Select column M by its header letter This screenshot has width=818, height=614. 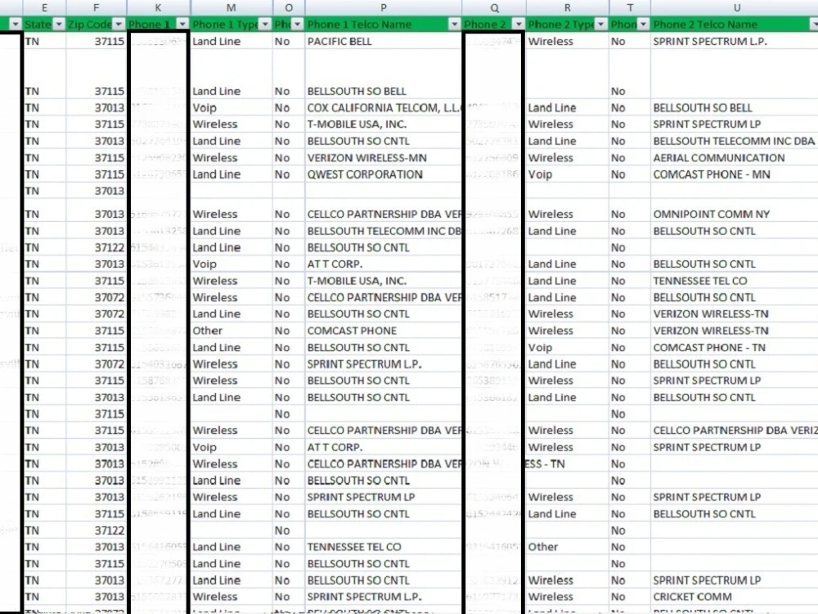click(x=231, y=8)
